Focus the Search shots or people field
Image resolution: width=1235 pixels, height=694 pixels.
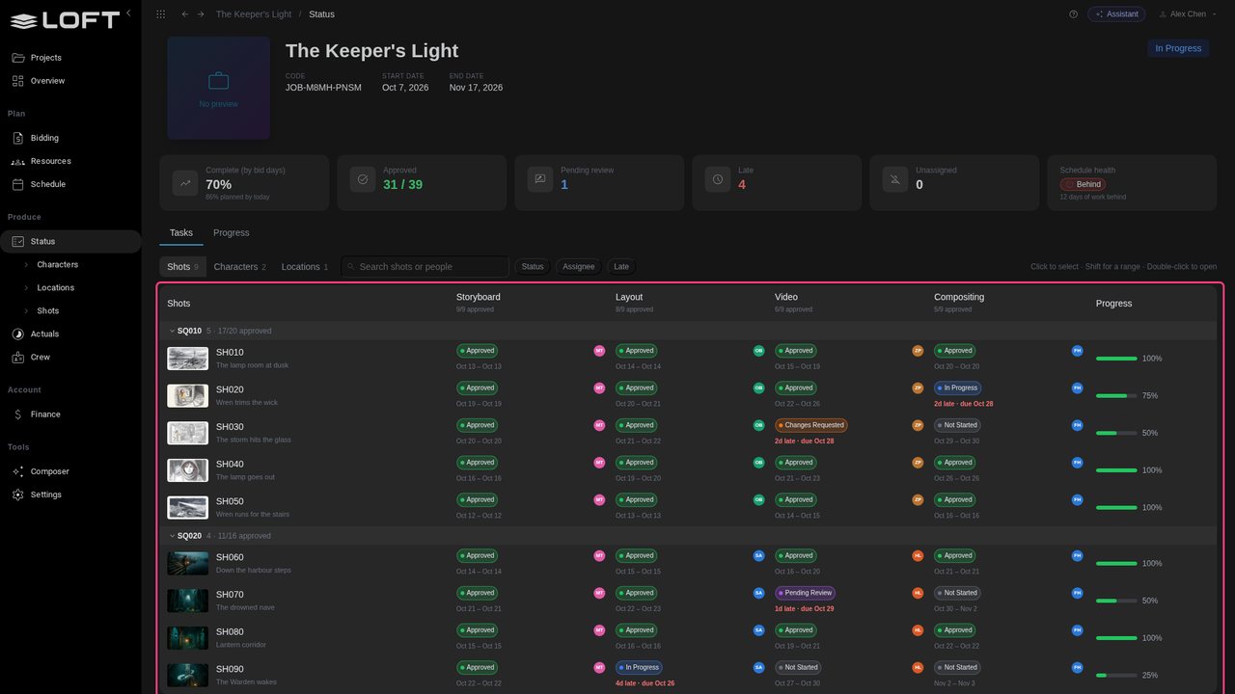(425, 267)
